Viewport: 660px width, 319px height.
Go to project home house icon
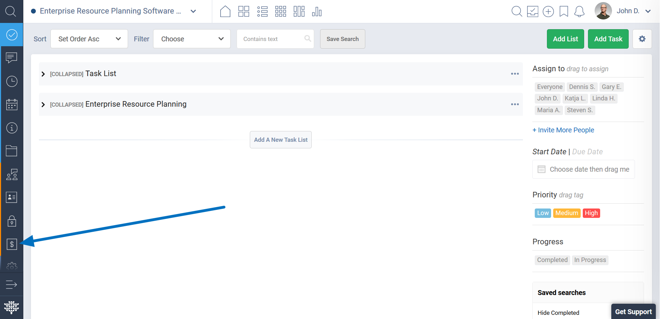225,11
